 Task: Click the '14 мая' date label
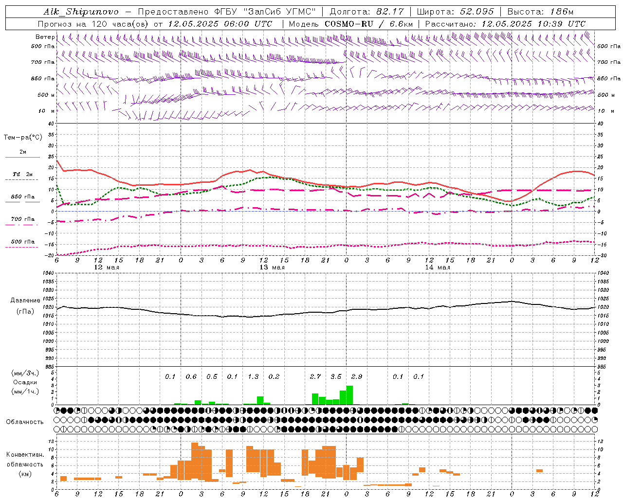[438, 267]
